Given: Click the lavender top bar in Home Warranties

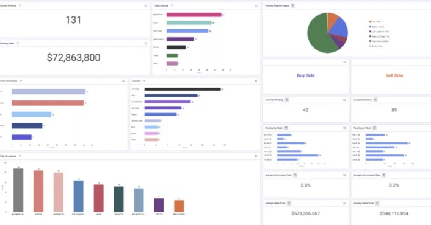Looking at the screenshot, I should pos(48,92).
